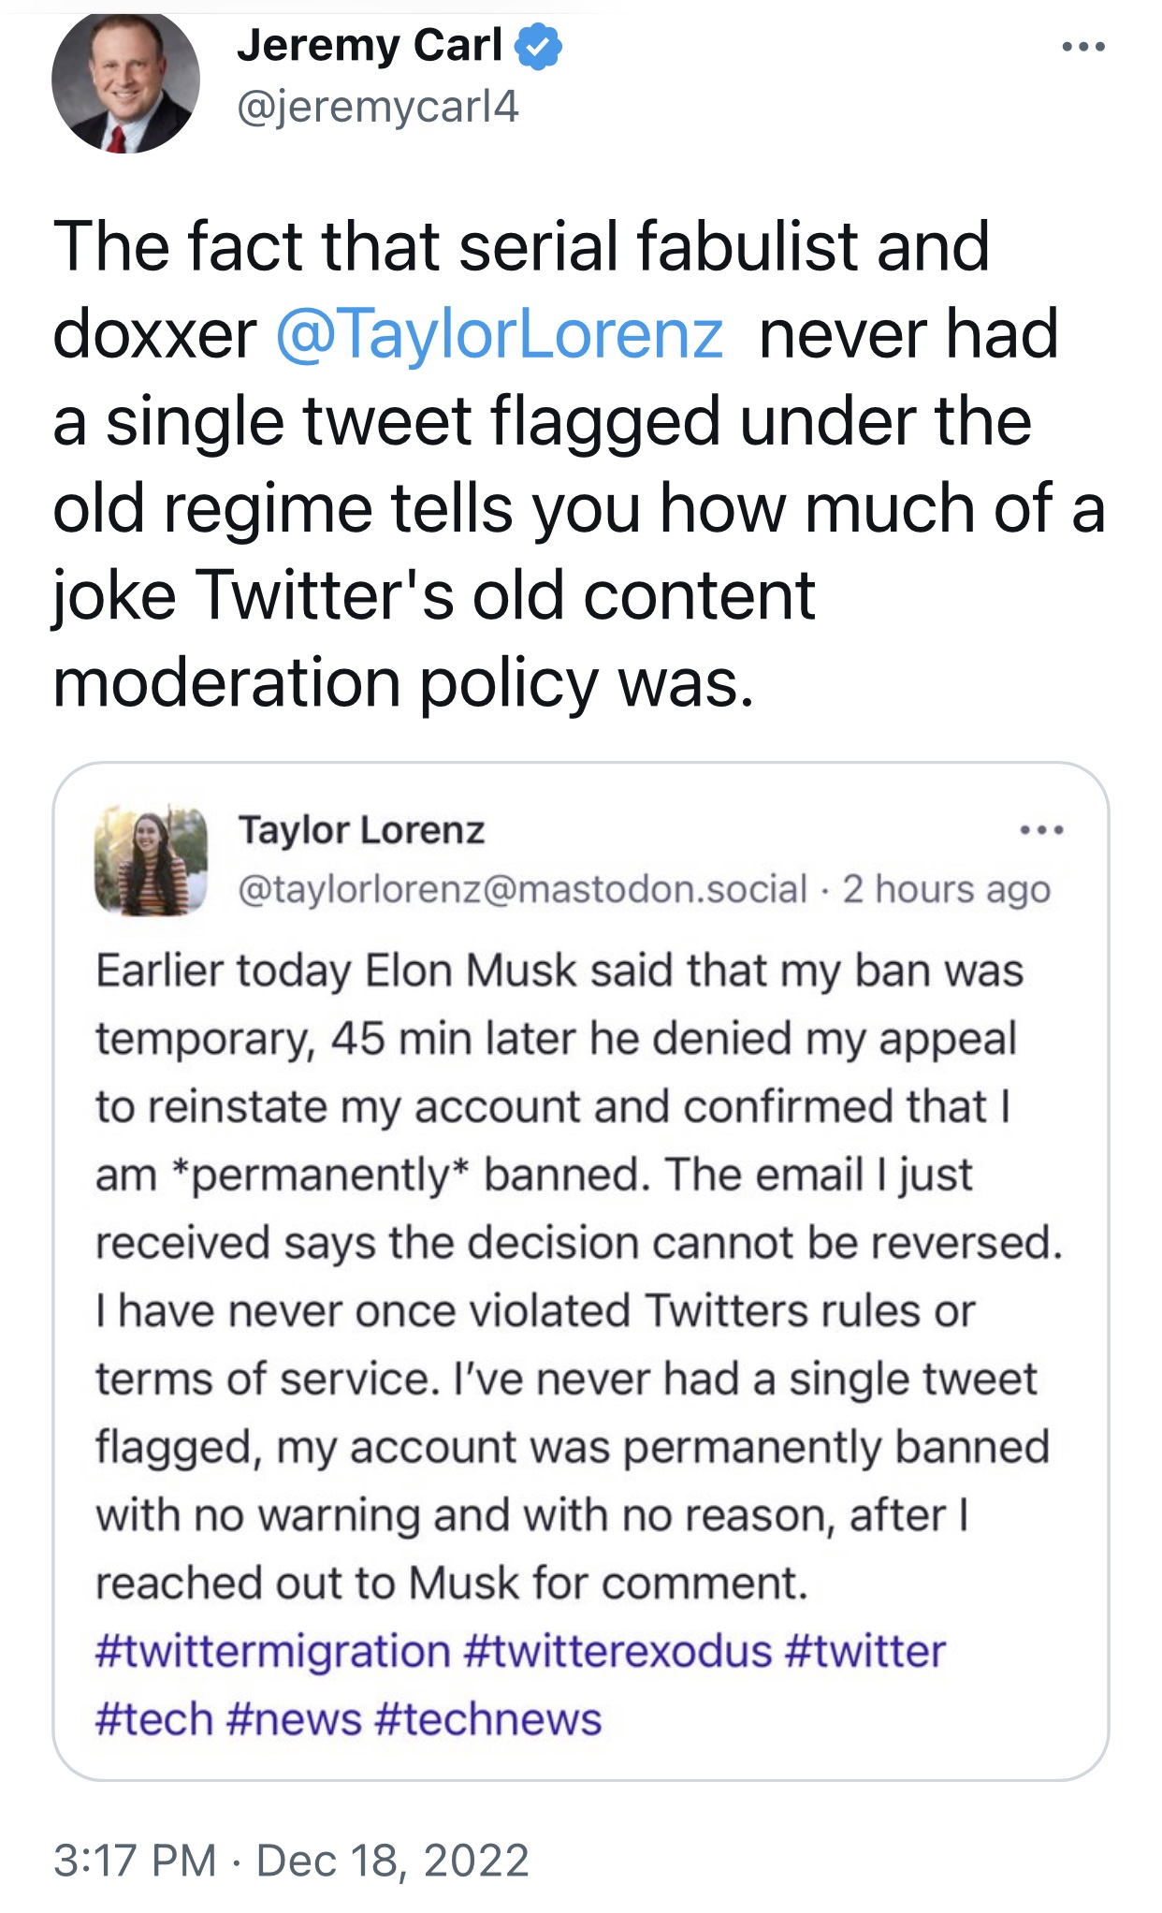Click the Jeremy Carl display name
Screen dimensions: 1162x1913
(x=370, y=45)
